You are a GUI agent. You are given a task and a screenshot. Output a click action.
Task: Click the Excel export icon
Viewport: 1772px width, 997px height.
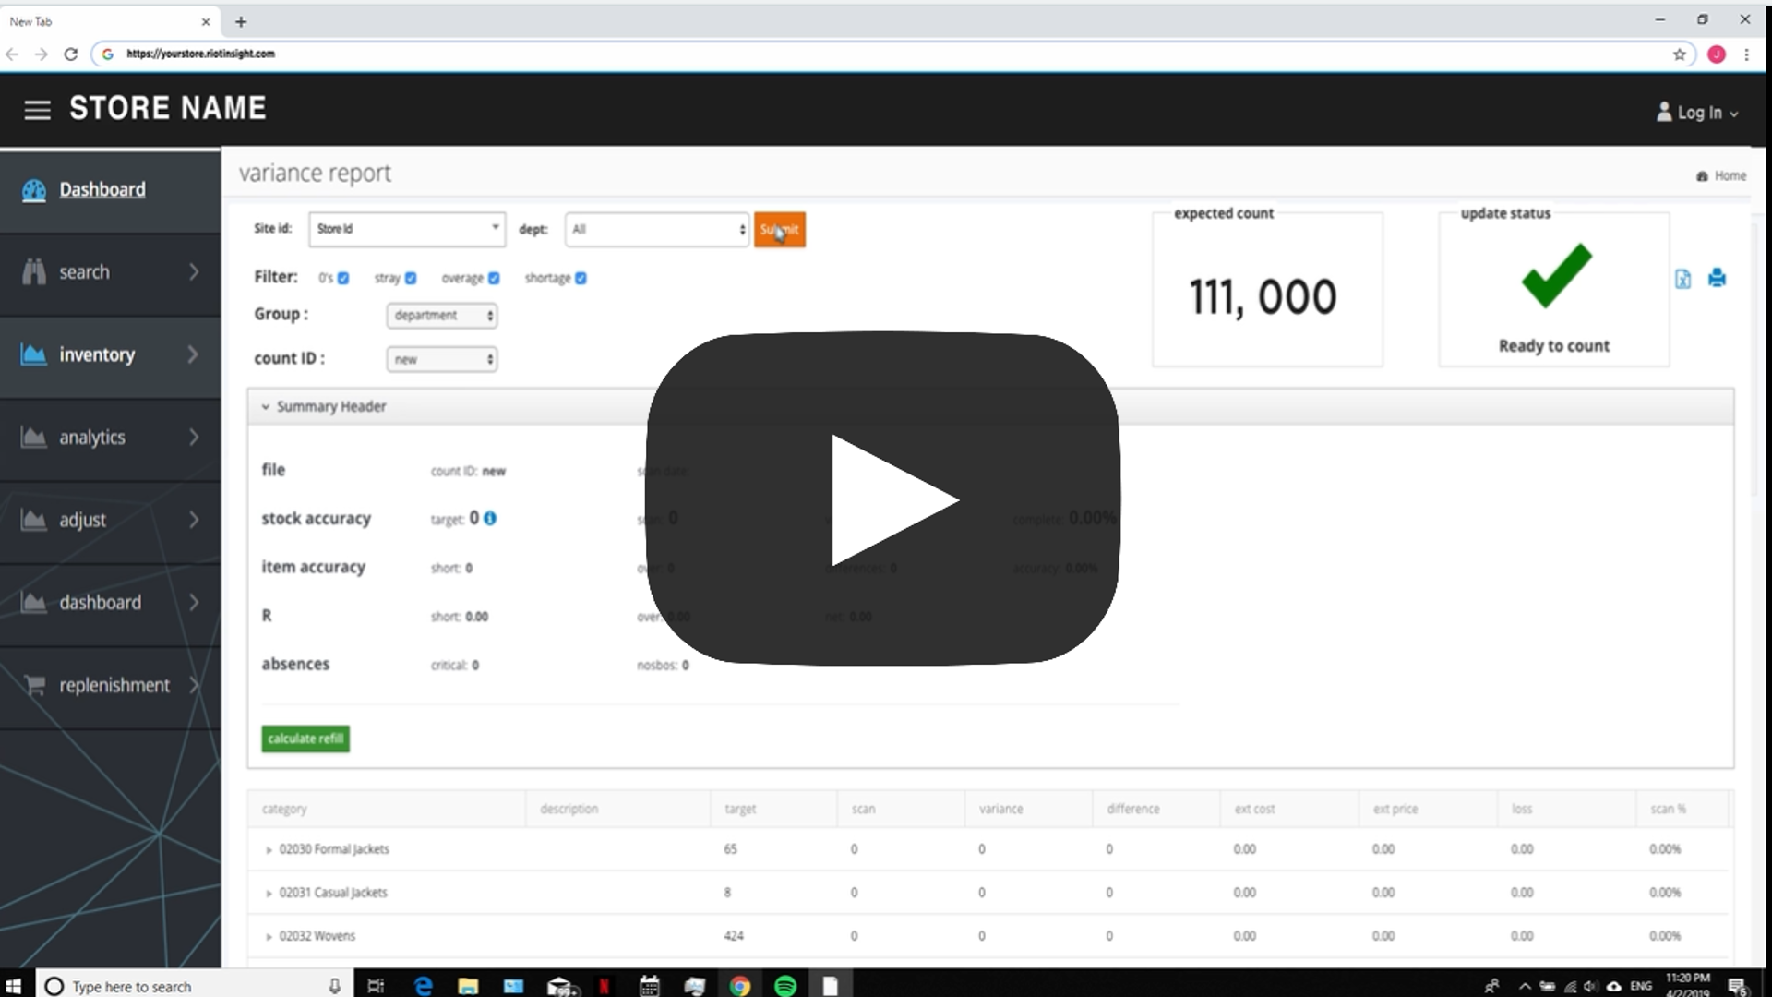point(1682,279)
